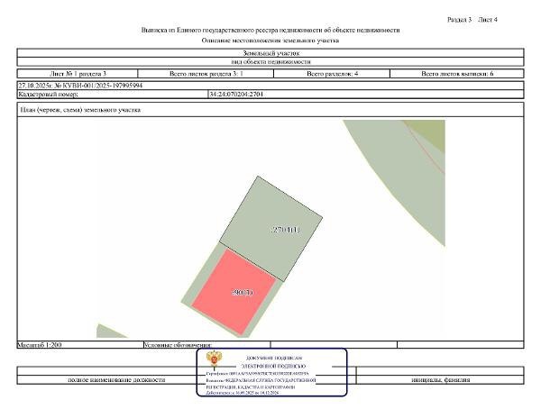Click the cell 'Лист № 1 раздела 3'
541x418 pixels.
click(78, 73)
